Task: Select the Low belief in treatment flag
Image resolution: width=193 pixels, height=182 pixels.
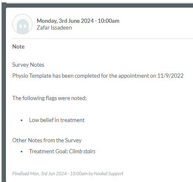Action: click(x=57, y=120)
